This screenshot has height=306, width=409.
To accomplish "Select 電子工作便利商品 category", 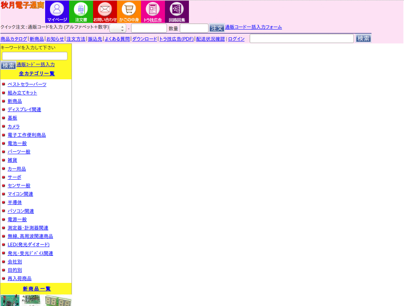I will pos(27,135).
